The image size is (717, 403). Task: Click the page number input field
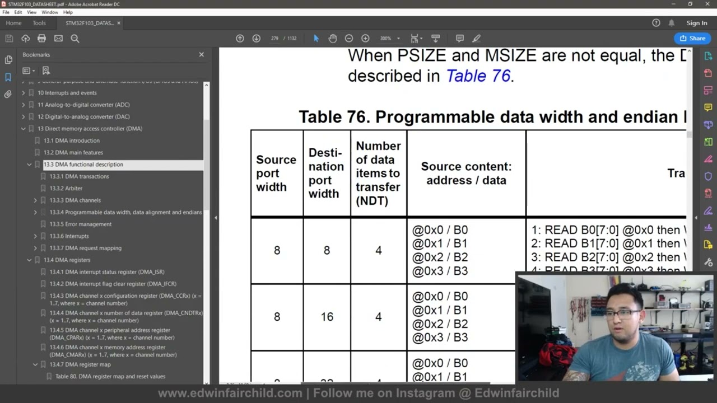[x=274, y=38]
